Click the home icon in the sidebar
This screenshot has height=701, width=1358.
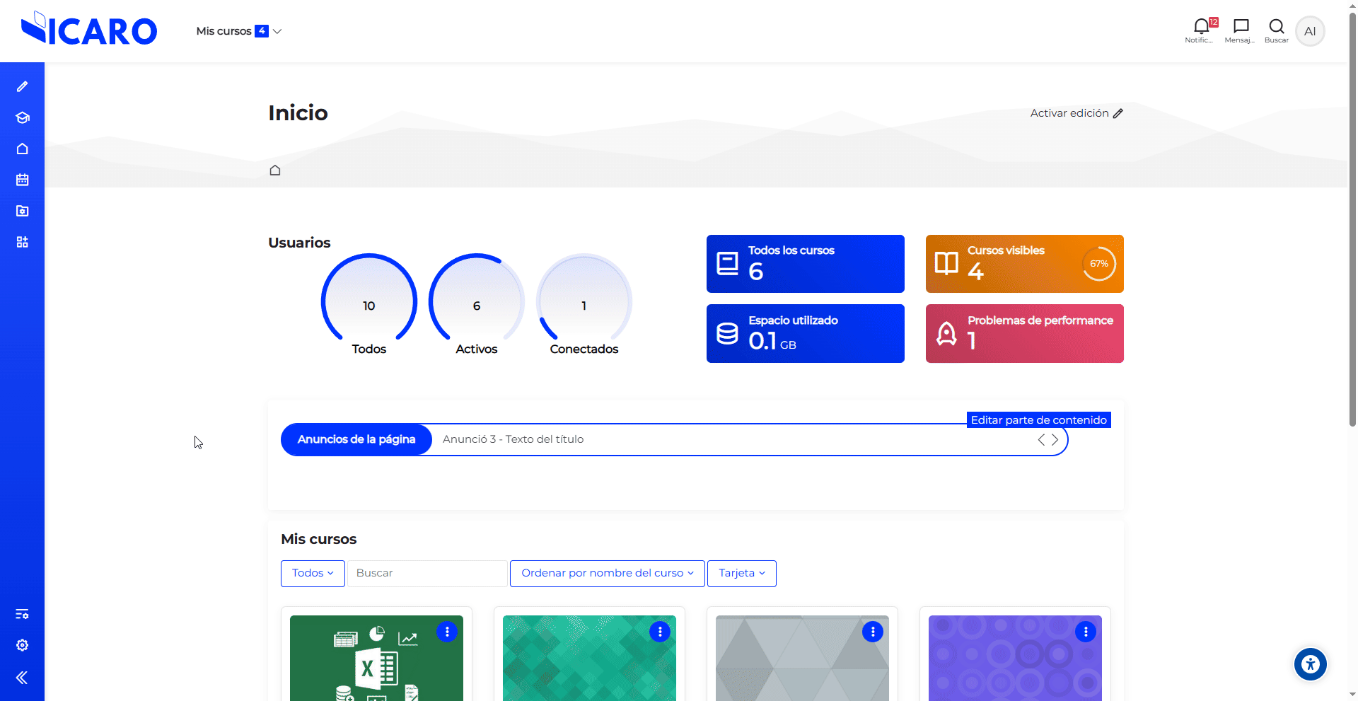click(23, 149)
